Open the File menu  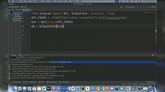pos(23,1)
